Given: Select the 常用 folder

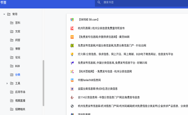Looking at the screenshot, I should pos(15,14).
